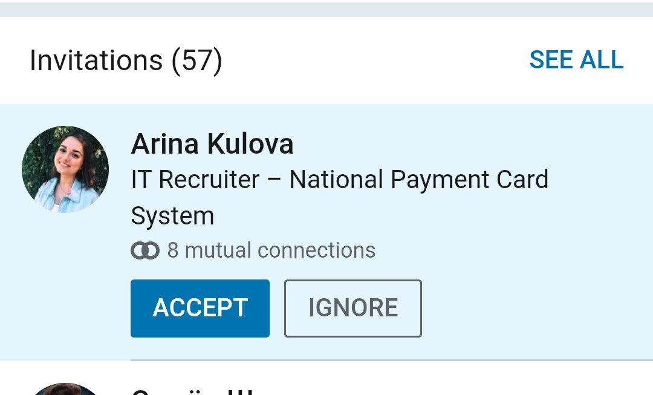Open the partially visible second invitation avatar

(x=65, y=390)
